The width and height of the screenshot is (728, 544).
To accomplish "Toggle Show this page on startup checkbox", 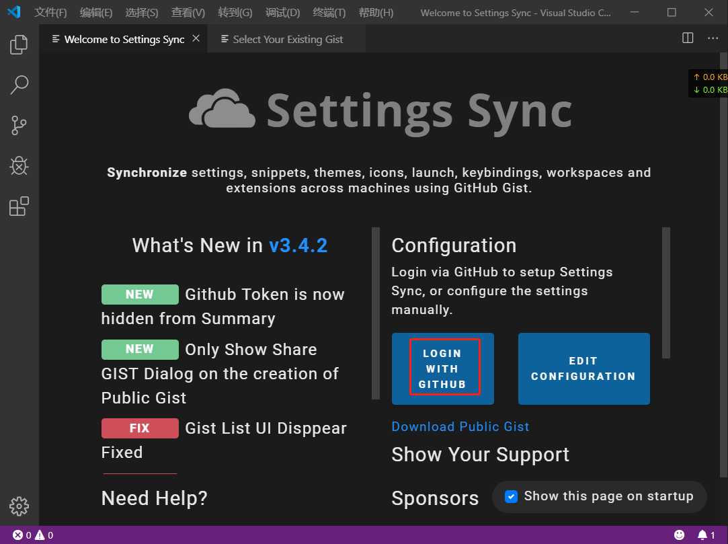I will 511,497.
